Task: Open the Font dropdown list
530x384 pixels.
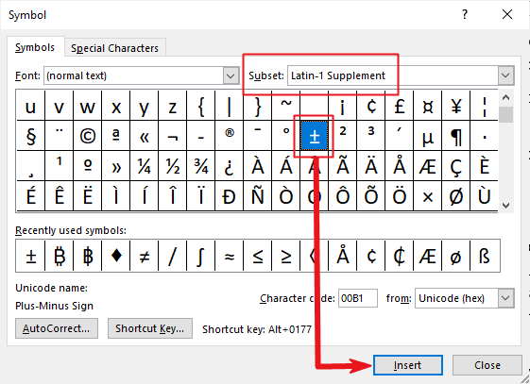Action: click(x=231, y=75)
